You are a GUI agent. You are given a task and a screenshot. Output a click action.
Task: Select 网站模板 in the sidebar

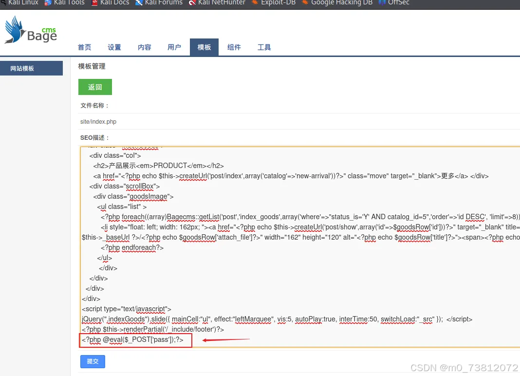point(31,68)
